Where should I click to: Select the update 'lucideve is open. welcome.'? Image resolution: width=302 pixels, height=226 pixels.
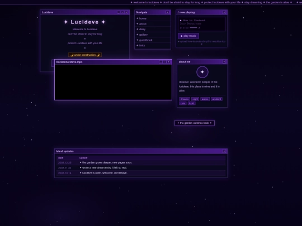pos(103,173)
